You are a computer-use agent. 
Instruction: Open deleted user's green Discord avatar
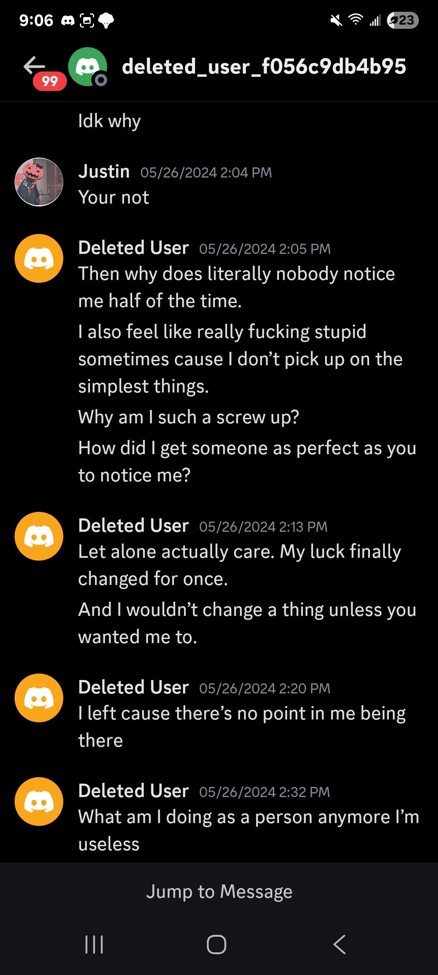click(87, 67)
